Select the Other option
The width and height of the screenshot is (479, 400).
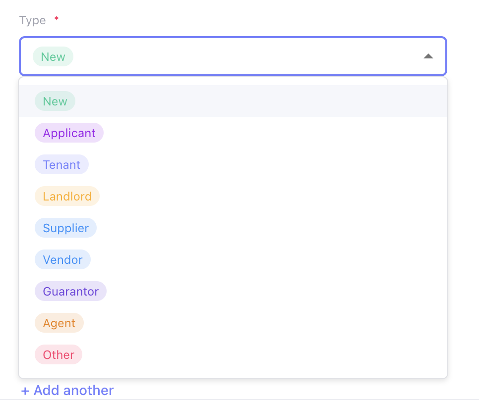pos(58,354)
